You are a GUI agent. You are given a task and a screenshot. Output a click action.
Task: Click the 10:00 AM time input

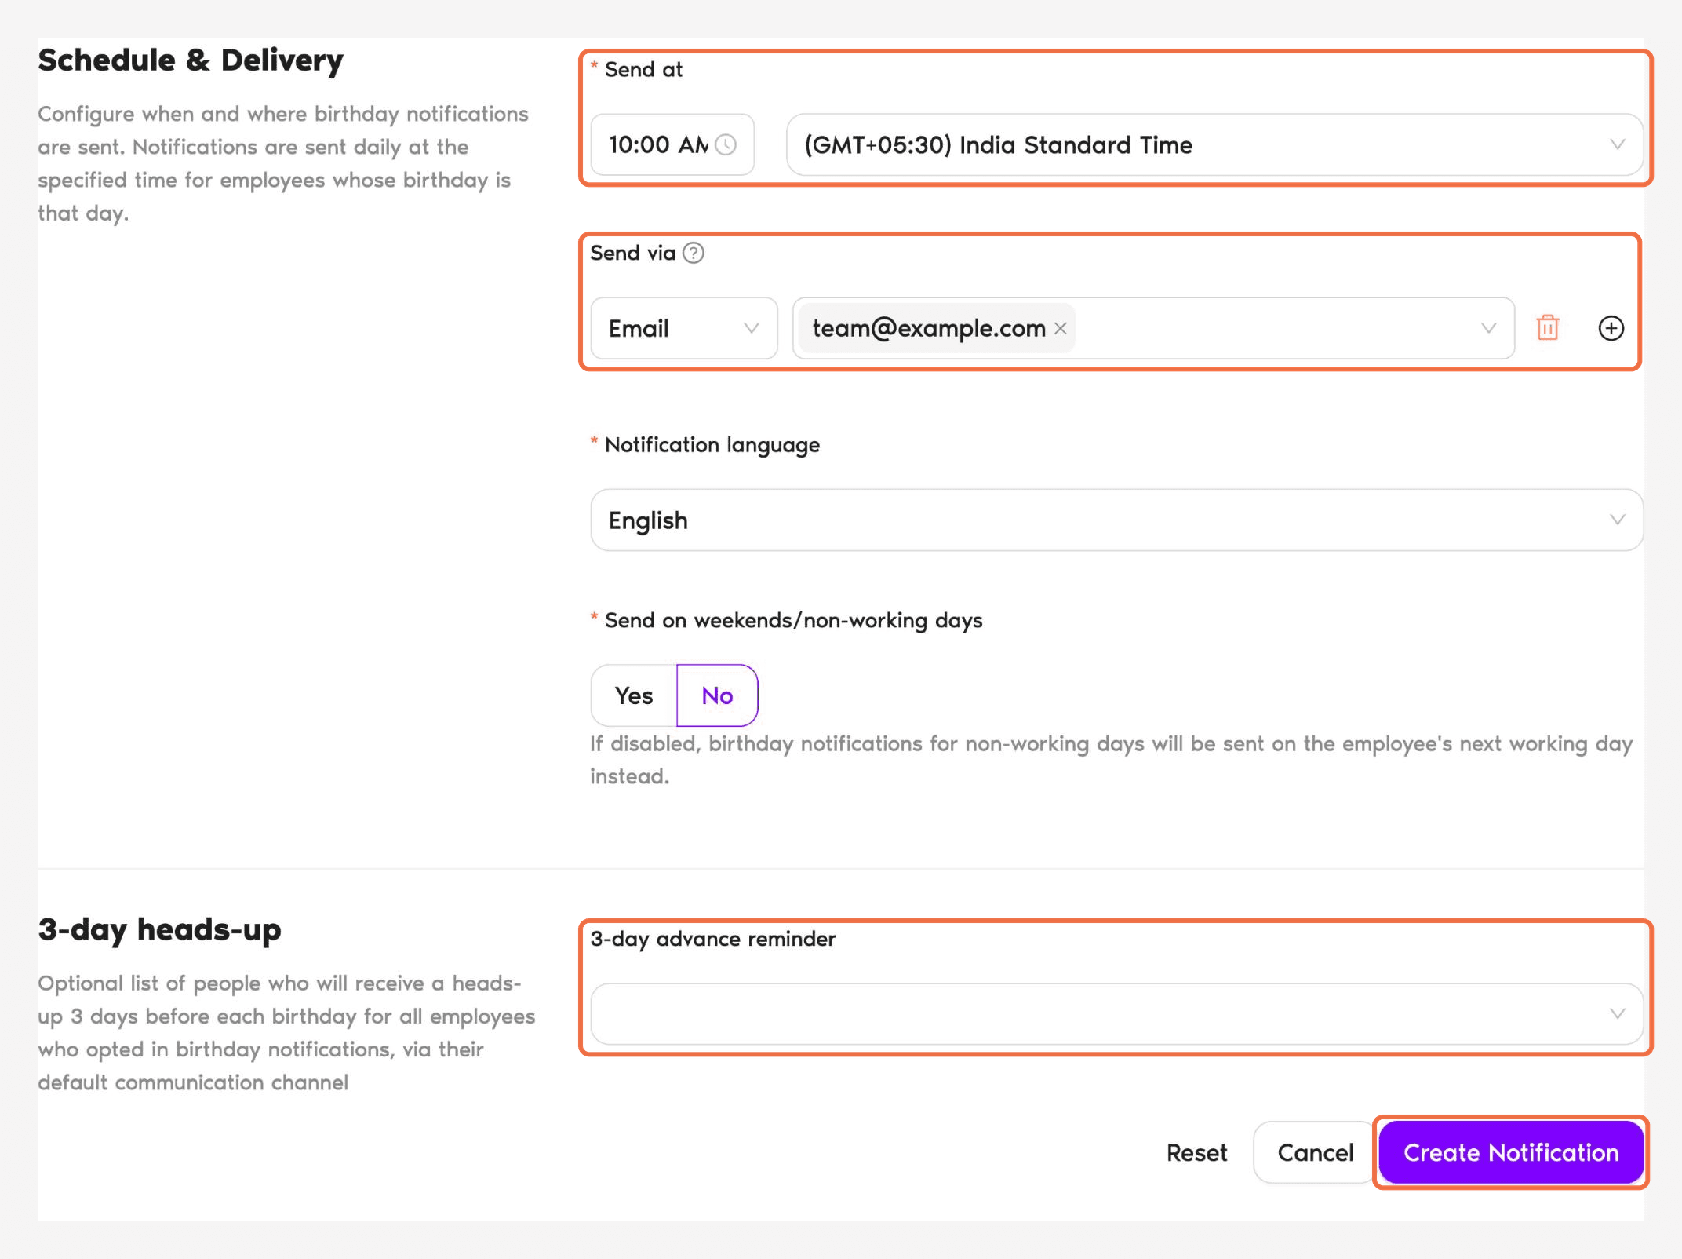(x=672, y=144)
